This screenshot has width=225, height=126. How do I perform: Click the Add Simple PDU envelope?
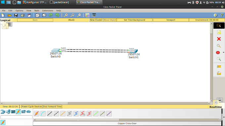click(219, 67)
